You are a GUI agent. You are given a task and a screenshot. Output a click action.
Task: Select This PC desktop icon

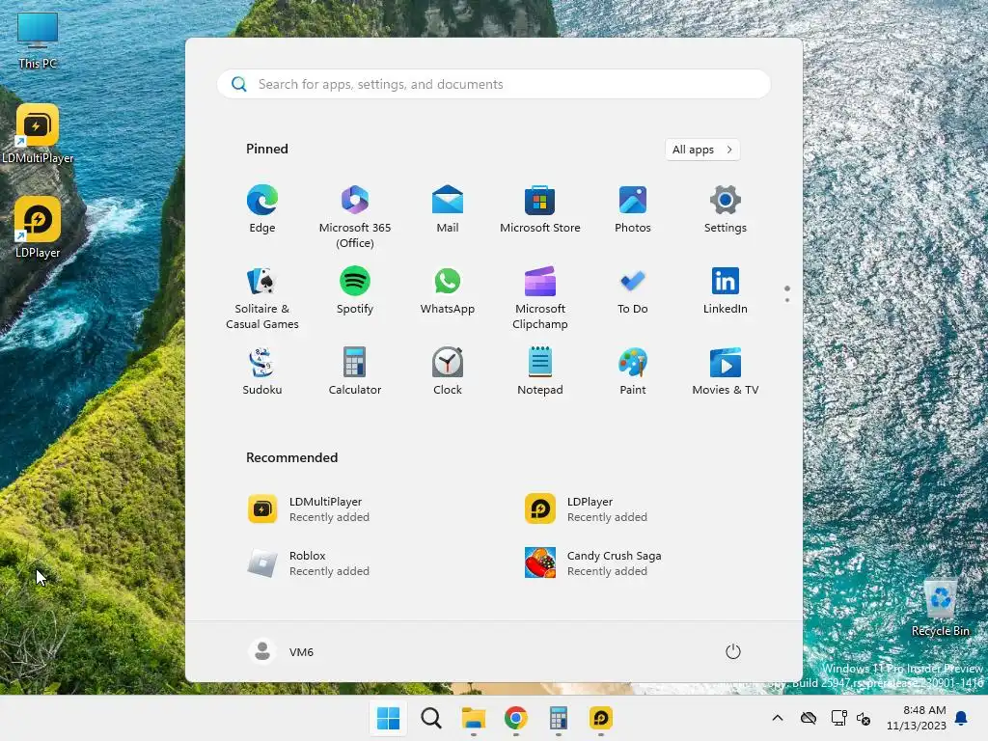(38, 40)
